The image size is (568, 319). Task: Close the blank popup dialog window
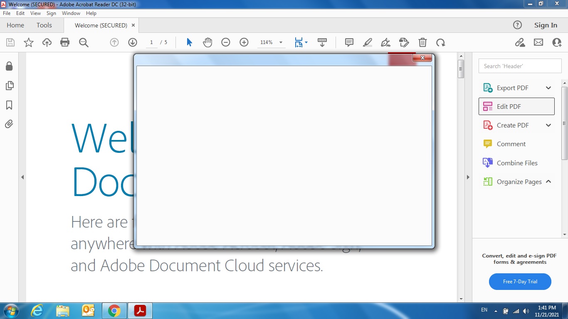click(422, 58)
